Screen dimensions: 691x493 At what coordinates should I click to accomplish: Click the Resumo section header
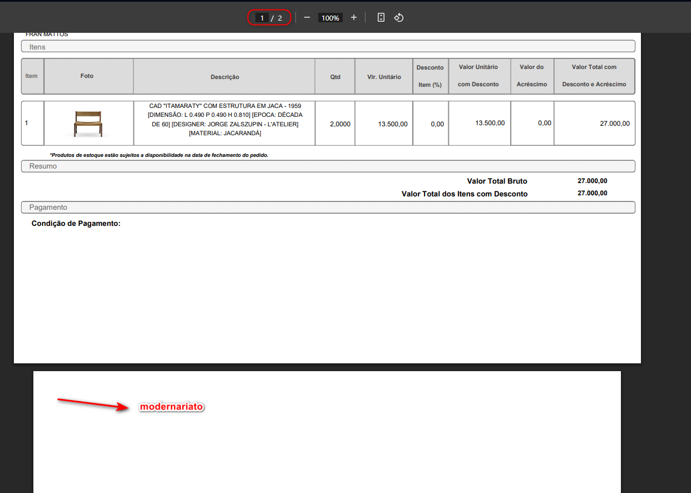tap(43, 166)
